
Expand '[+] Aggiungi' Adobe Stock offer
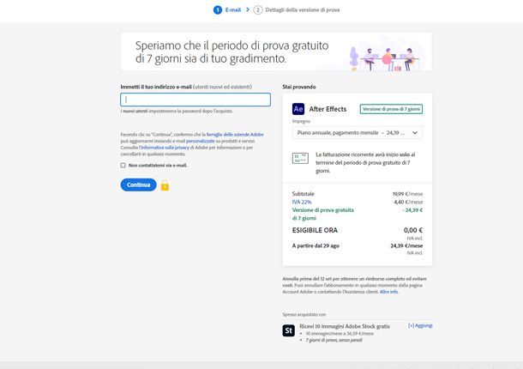[x=420, y=325]
